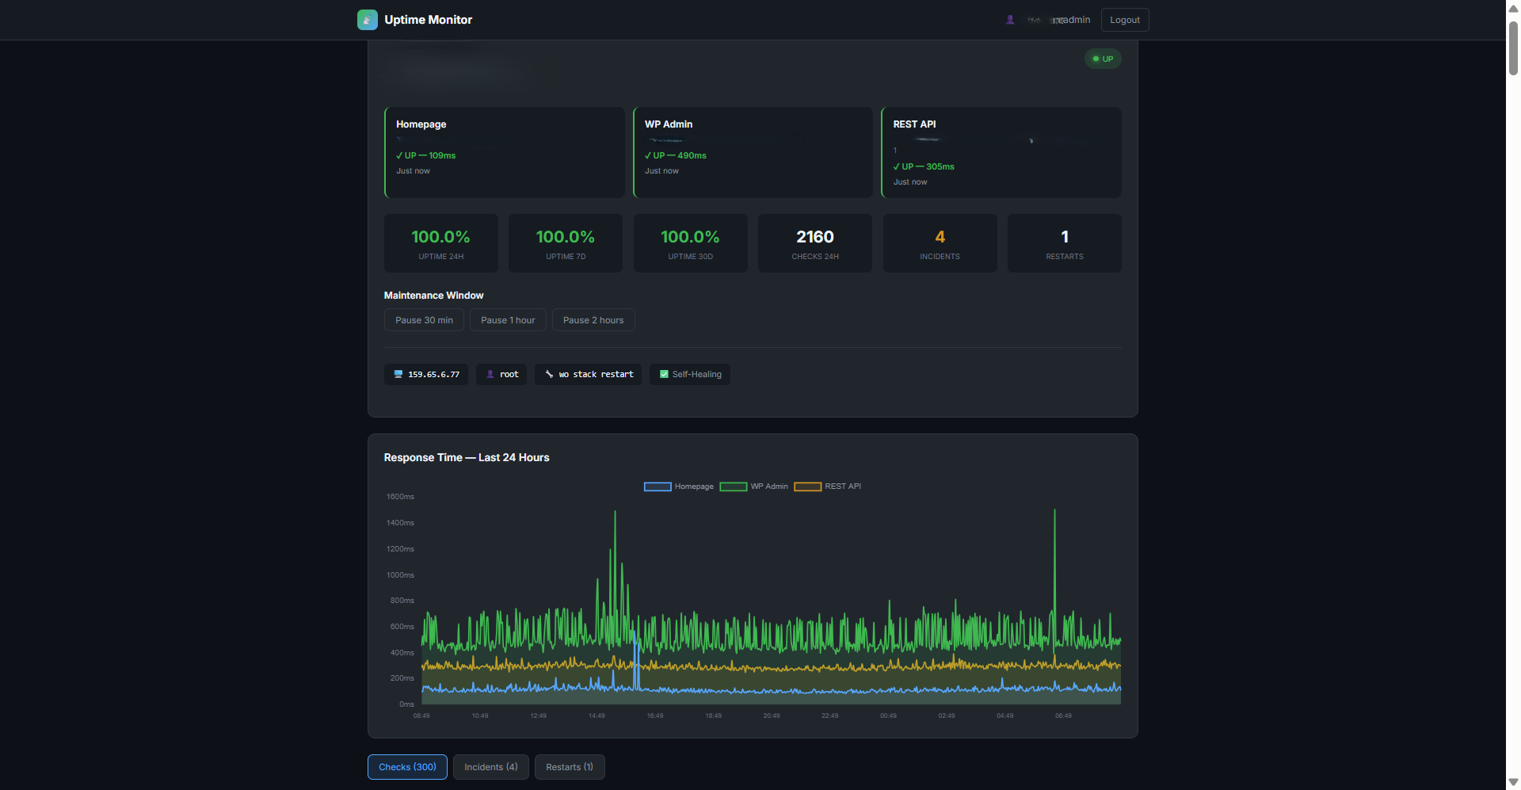Click the user avatar icon in header

click(1010, 20)
